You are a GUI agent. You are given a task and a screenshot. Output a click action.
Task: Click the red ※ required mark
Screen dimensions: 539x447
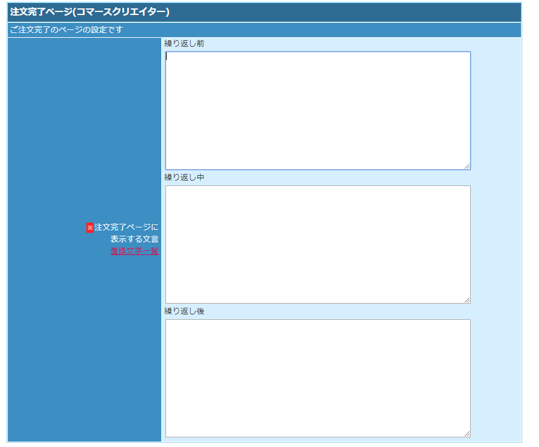90,227
